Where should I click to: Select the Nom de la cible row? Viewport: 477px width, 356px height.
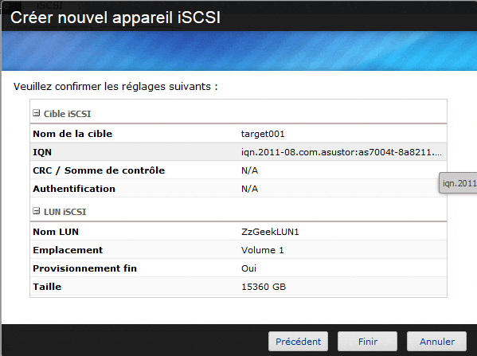239,134
